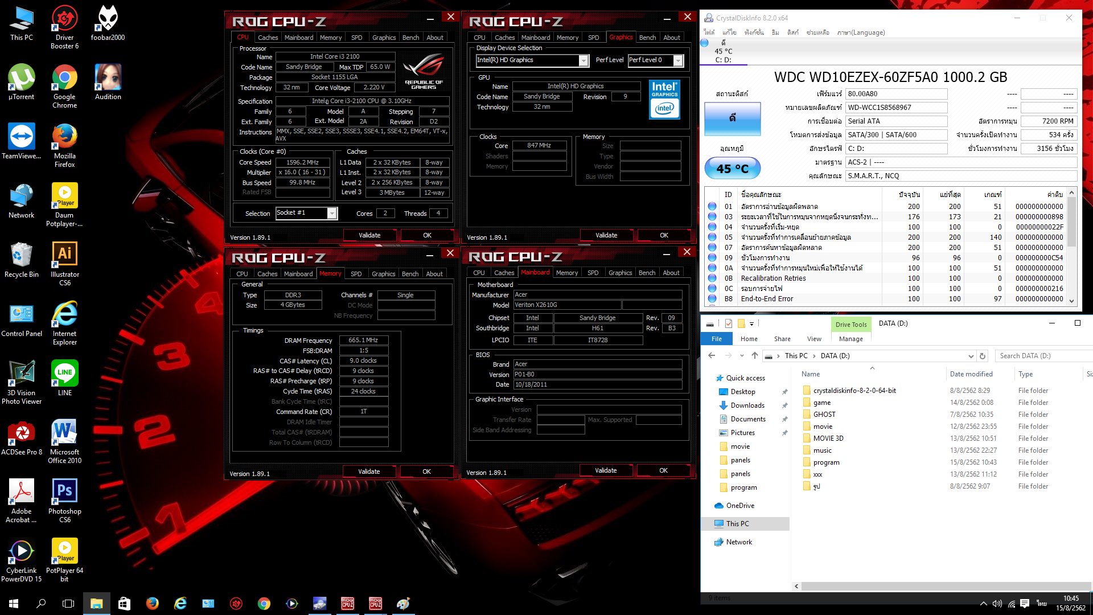Image resolution: width=1093 pixels, height=615 pixels.
Task: Select the Recycle Bin icon
Action: [22, 260]
